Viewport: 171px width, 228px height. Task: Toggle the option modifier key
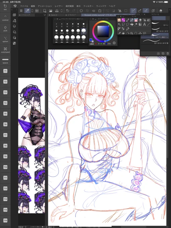click(5, 40)
